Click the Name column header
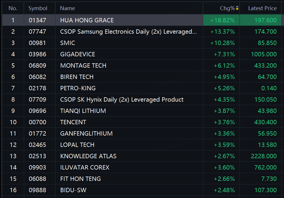 pyautogui.click(x=67, y=8)
